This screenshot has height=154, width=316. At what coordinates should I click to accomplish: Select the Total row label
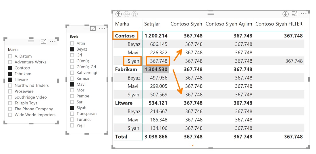pyautogui.click(x=121, y=137)
